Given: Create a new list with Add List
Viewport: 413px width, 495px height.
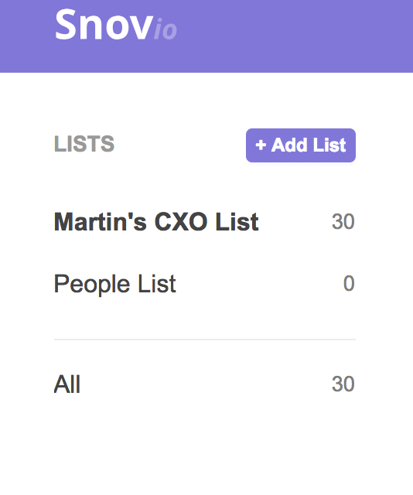Looking at the screenshot, I should point(301,145).
